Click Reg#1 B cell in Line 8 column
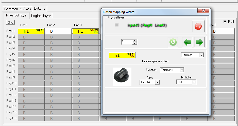The height and width of the screenshot is (126, 238). (x=223, y=31)
